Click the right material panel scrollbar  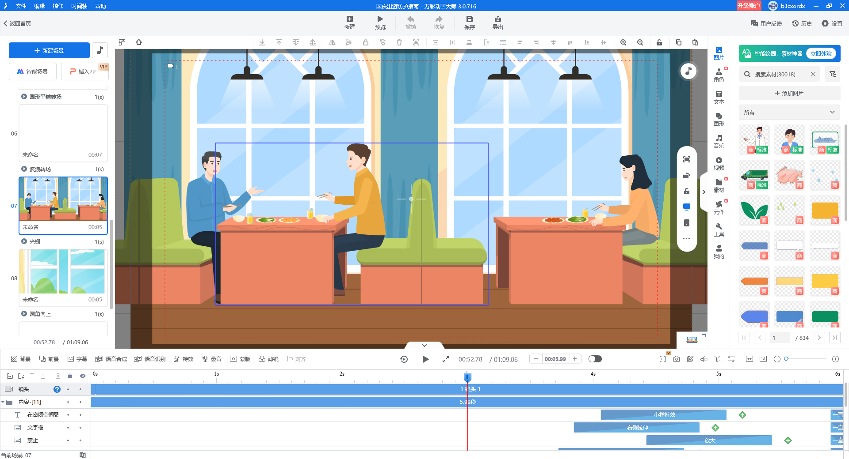[846, 172]
